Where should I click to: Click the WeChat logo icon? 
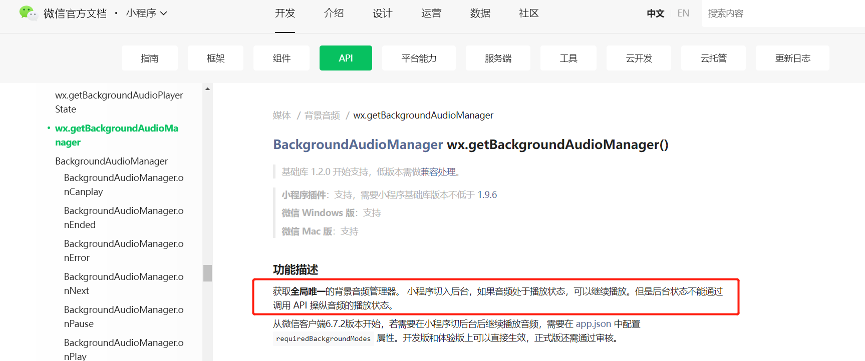(28, 13)
